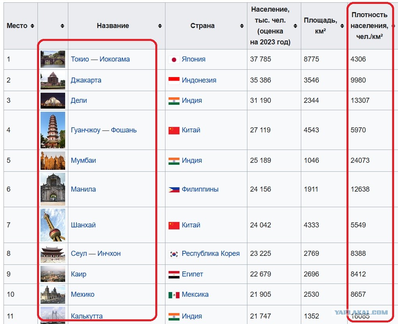Sort by Страна column arrows
Viewport: 398px width, 324px height.
242,26
